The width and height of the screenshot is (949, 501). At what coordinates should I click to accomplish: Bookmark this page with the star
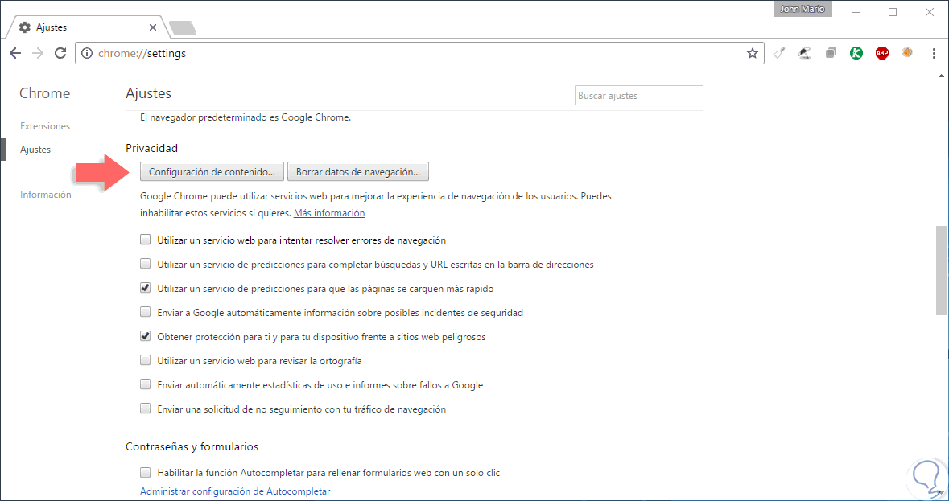(x=753, y=53)
